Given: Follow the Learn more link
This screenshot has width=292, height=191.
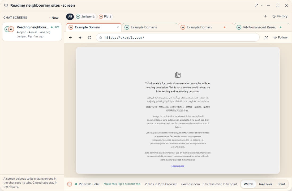Looking at the screenshot, I should pyautogui.click(x=178, y=166).
